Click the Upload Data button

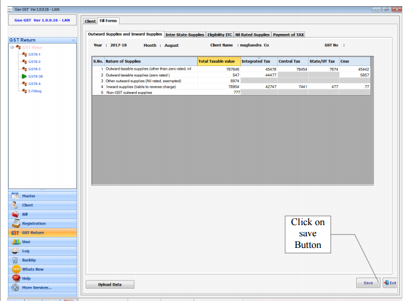point(110,284)
